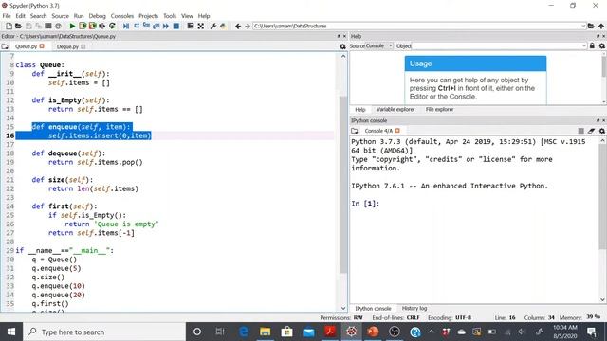Go forward with the right arrow icon

tap(248, 26)
